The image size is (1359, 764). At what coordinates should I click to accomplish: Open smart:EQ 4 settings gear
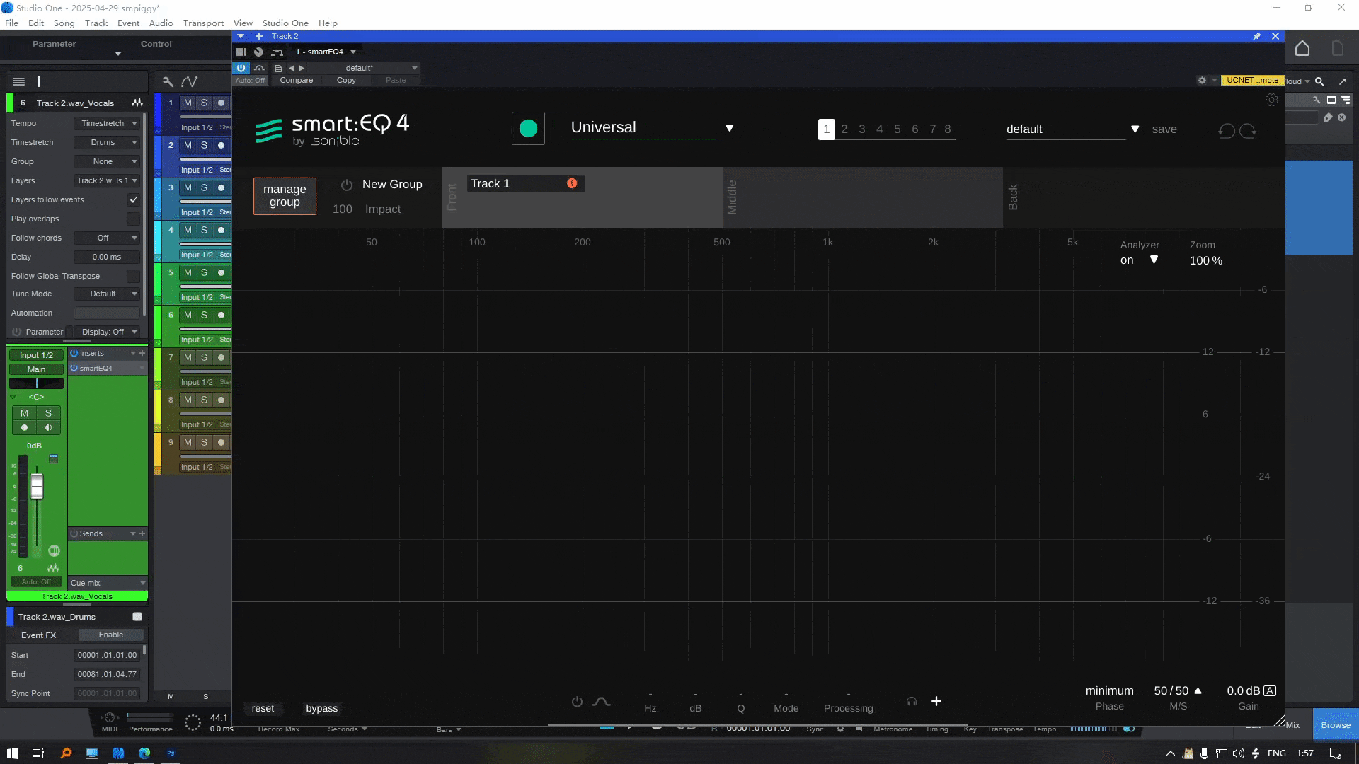[x=1271, y=100]
